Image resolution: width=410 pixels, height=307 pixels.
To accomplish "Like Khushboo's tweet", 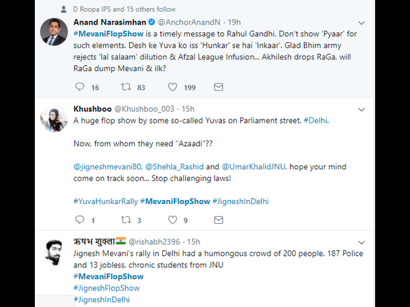I will point(170,220).
